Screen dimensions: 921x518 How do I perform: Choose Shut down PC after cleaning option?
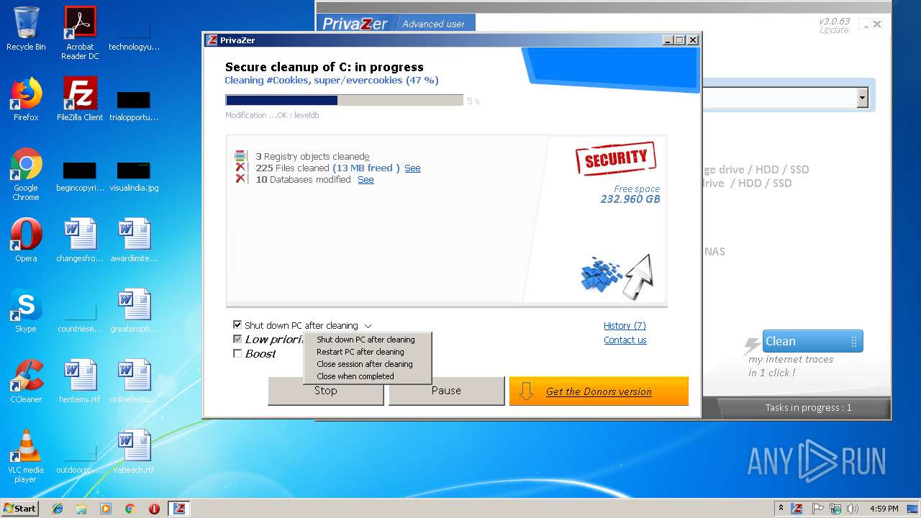(366, 340)
